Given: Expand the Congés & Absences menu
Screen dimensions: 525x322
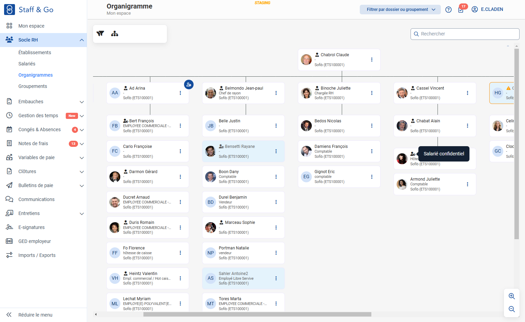Looking at the screenshot, I should pos(82,130).
